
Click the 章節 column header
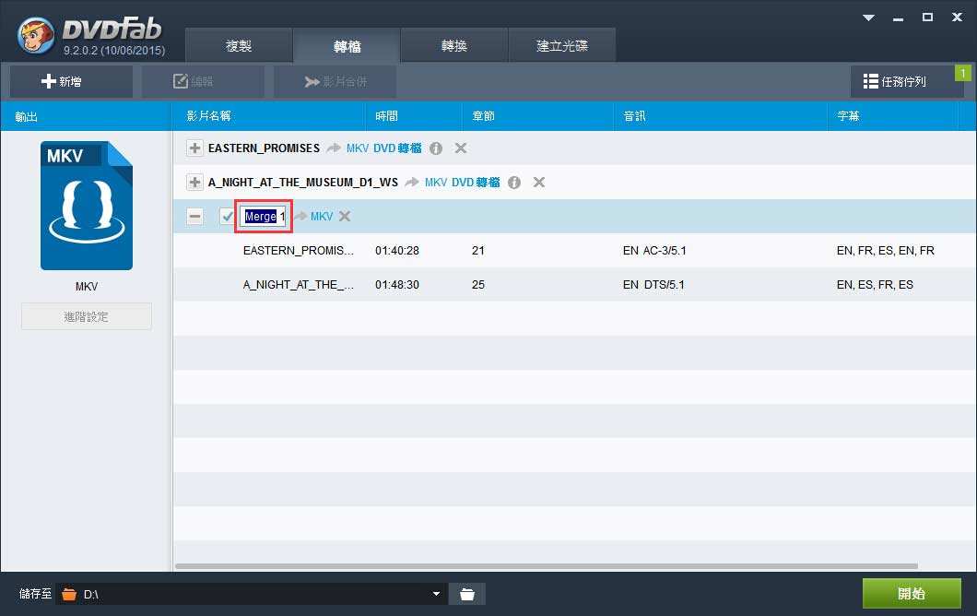coord(484,116)
